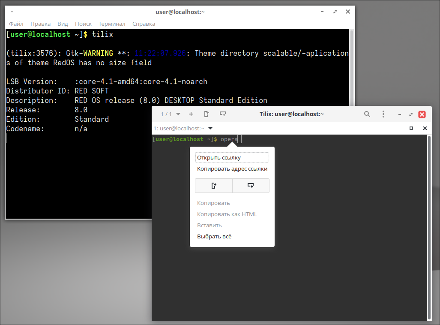The height and width of the screenshot is (325, 440).
Task: Minimize the user@localhost terminal window
Action: tap(322, 12)
